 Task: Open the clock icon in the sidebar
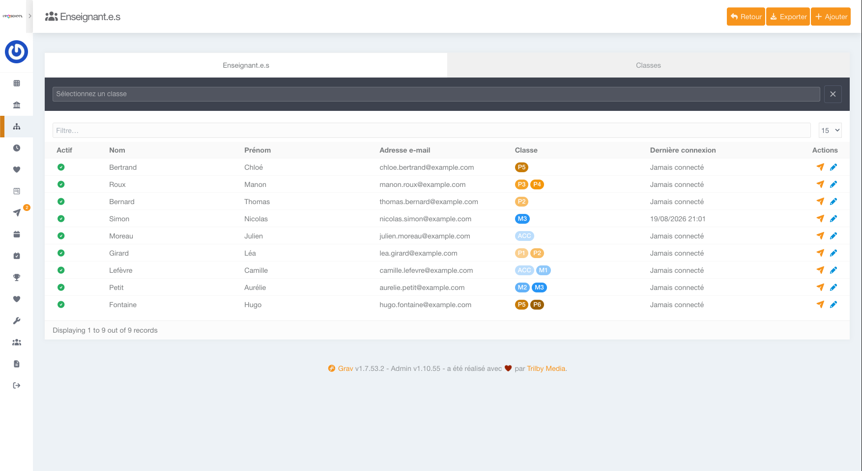tap(17, 148)
